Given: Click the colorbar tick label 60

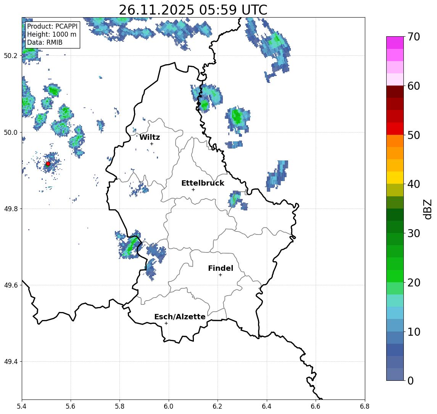Looking at the screenshot, I should point(414,86).
